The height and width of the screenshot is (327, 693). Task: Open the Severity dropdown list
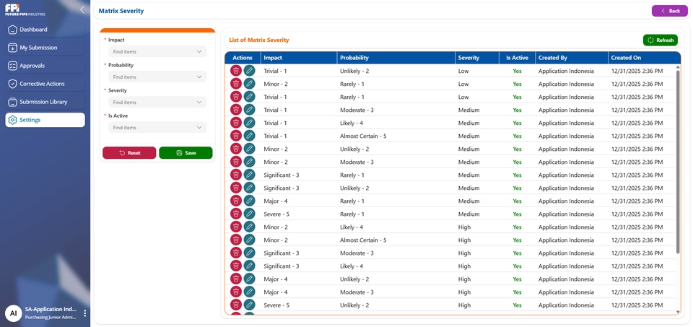coord(157,103)
